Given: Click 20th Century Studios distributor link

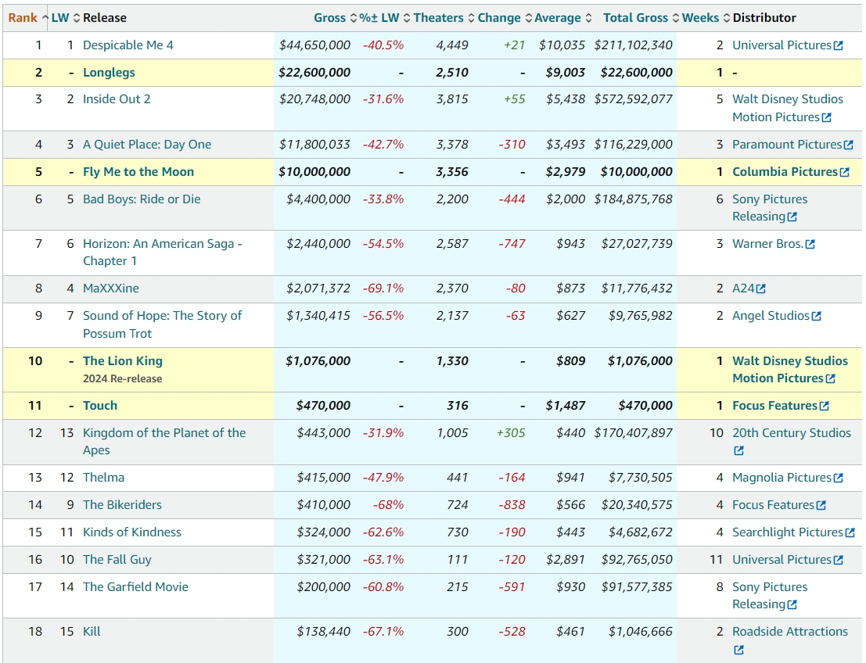Looking at the screenshot, I should click(792, 433).
